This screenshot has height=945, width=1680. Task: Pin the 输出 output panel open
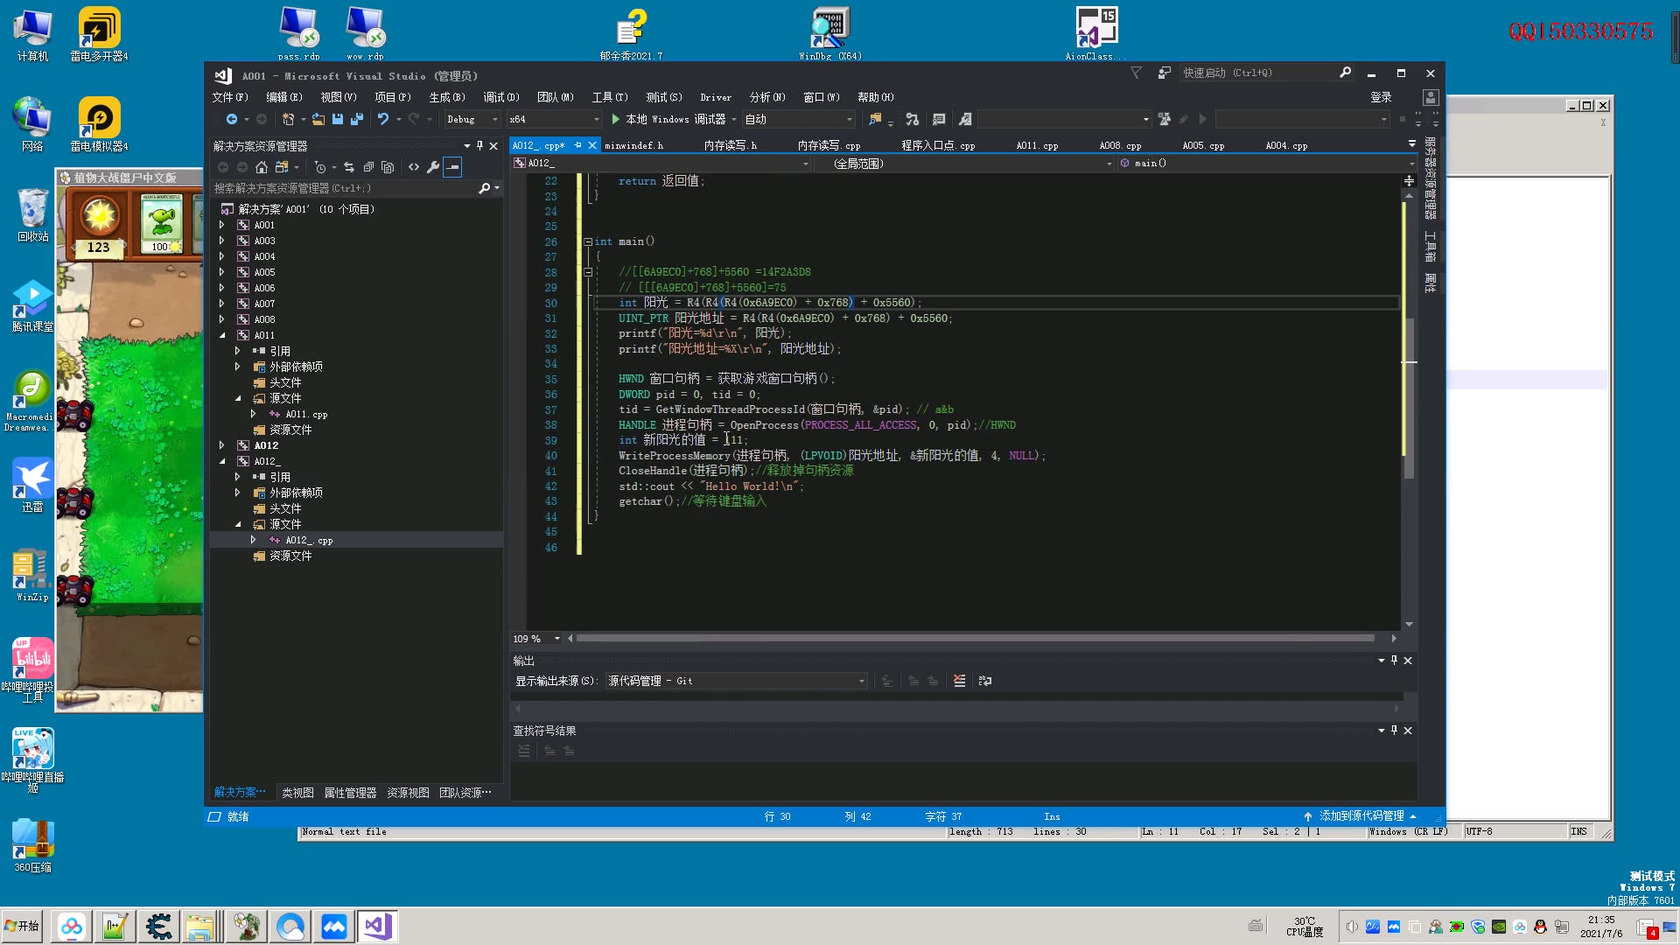pyautogui.click(x=1394, y=661)
